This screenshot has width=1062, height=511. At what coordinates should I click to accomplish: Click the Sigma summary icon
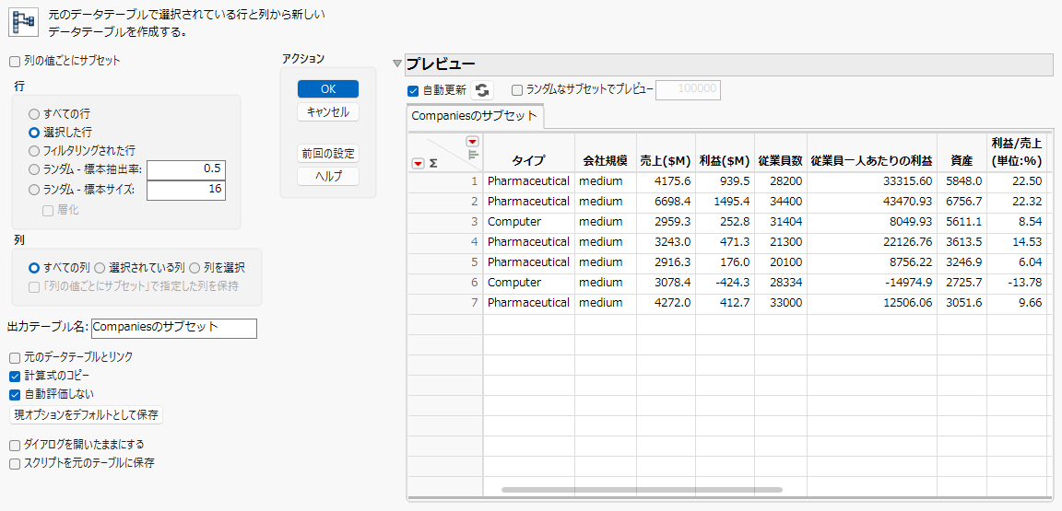tap(432, 163)
